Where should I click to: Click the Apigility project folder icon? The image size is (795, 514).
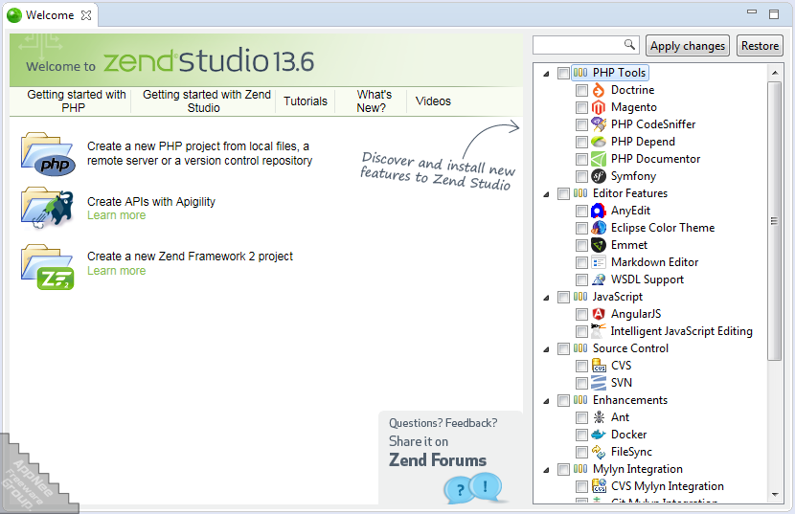coord(48,209)
